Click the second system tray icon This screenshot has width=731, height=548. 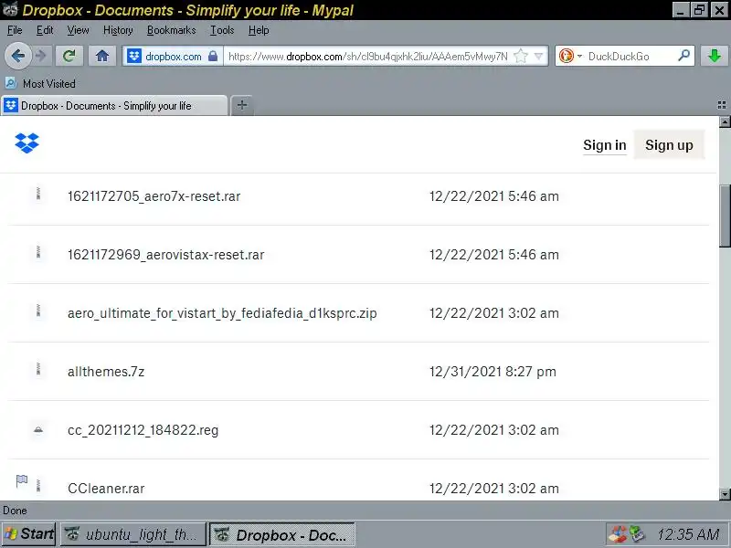click(x=637, y=533)
